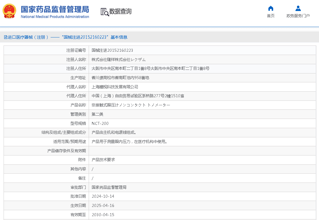Select registrant name 株式会社隆祥株式会社レクザム
The height and width of the screenshot is (220, 319).
pos(119,59)
